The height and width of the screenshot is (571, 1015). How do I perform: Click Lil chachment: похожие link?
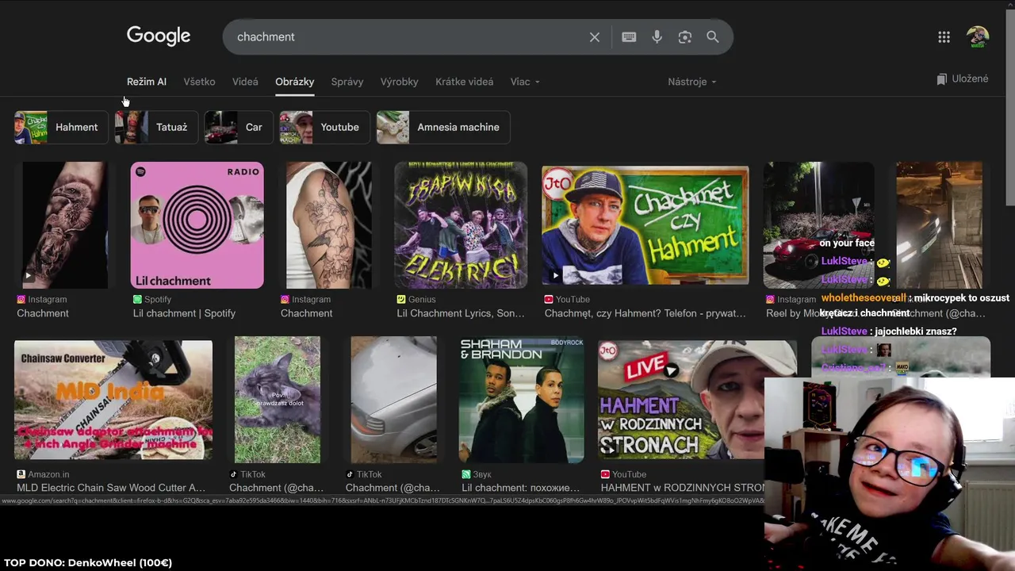click(521, 488)
